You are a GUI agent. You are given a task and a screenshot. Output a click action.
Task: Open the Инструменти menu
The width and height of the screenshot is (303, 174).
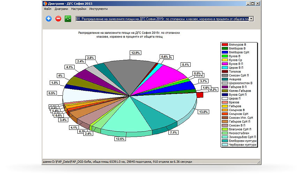click(x=98, y=9)
